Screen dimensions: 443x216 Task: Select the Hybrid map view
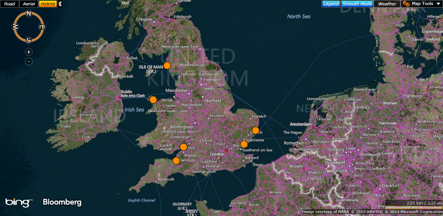tap(48, 4)
